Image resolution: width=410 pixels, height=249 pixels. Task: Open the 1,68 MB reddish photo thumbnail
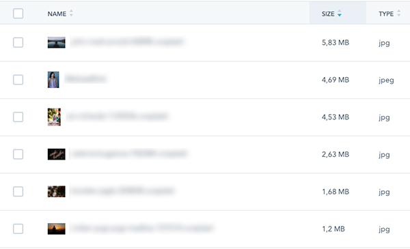coord(57,192)
